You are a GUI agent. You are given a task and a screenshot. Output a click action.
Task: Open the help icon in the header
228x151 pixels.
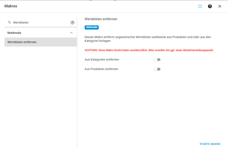tap(210, 6)
